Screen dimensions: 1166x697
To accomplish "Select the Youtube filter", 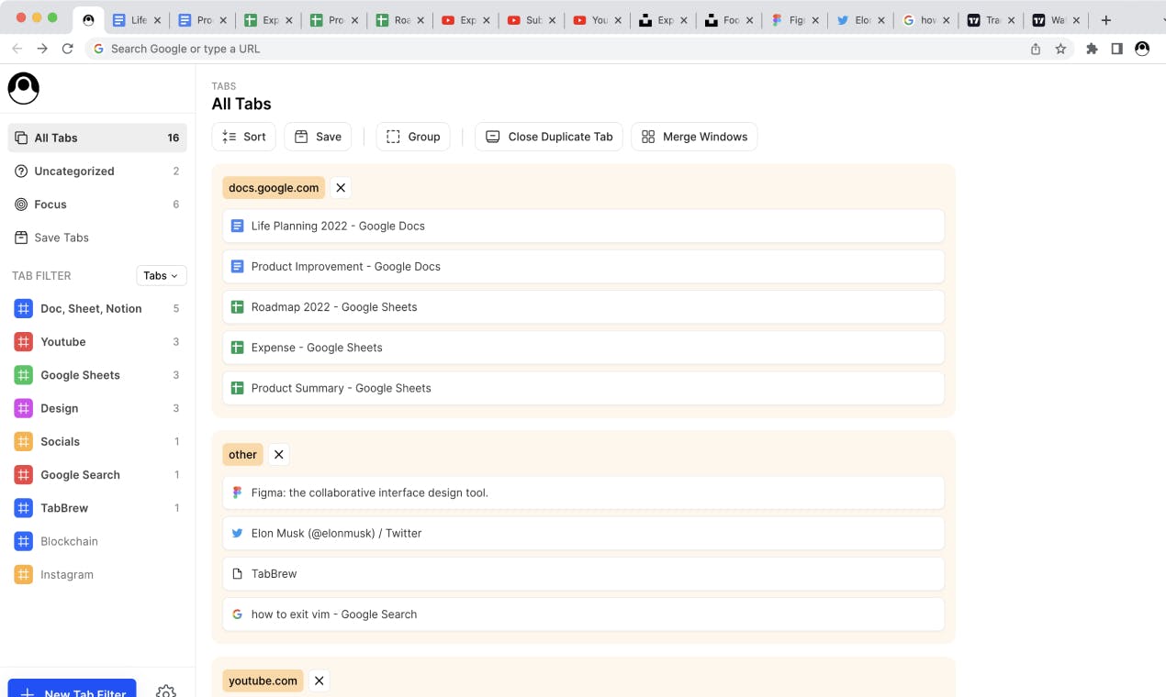I will coord(97,342).
